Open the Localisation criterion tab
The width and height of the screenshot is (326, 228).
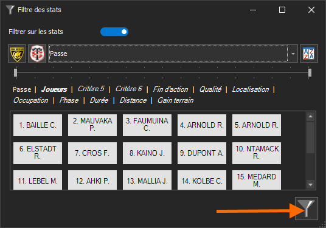point(251,89)
